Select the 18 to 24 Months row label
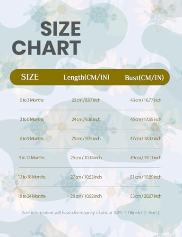Image resolution: width=182 pixels, height=237 pixels. pos(32,196)
